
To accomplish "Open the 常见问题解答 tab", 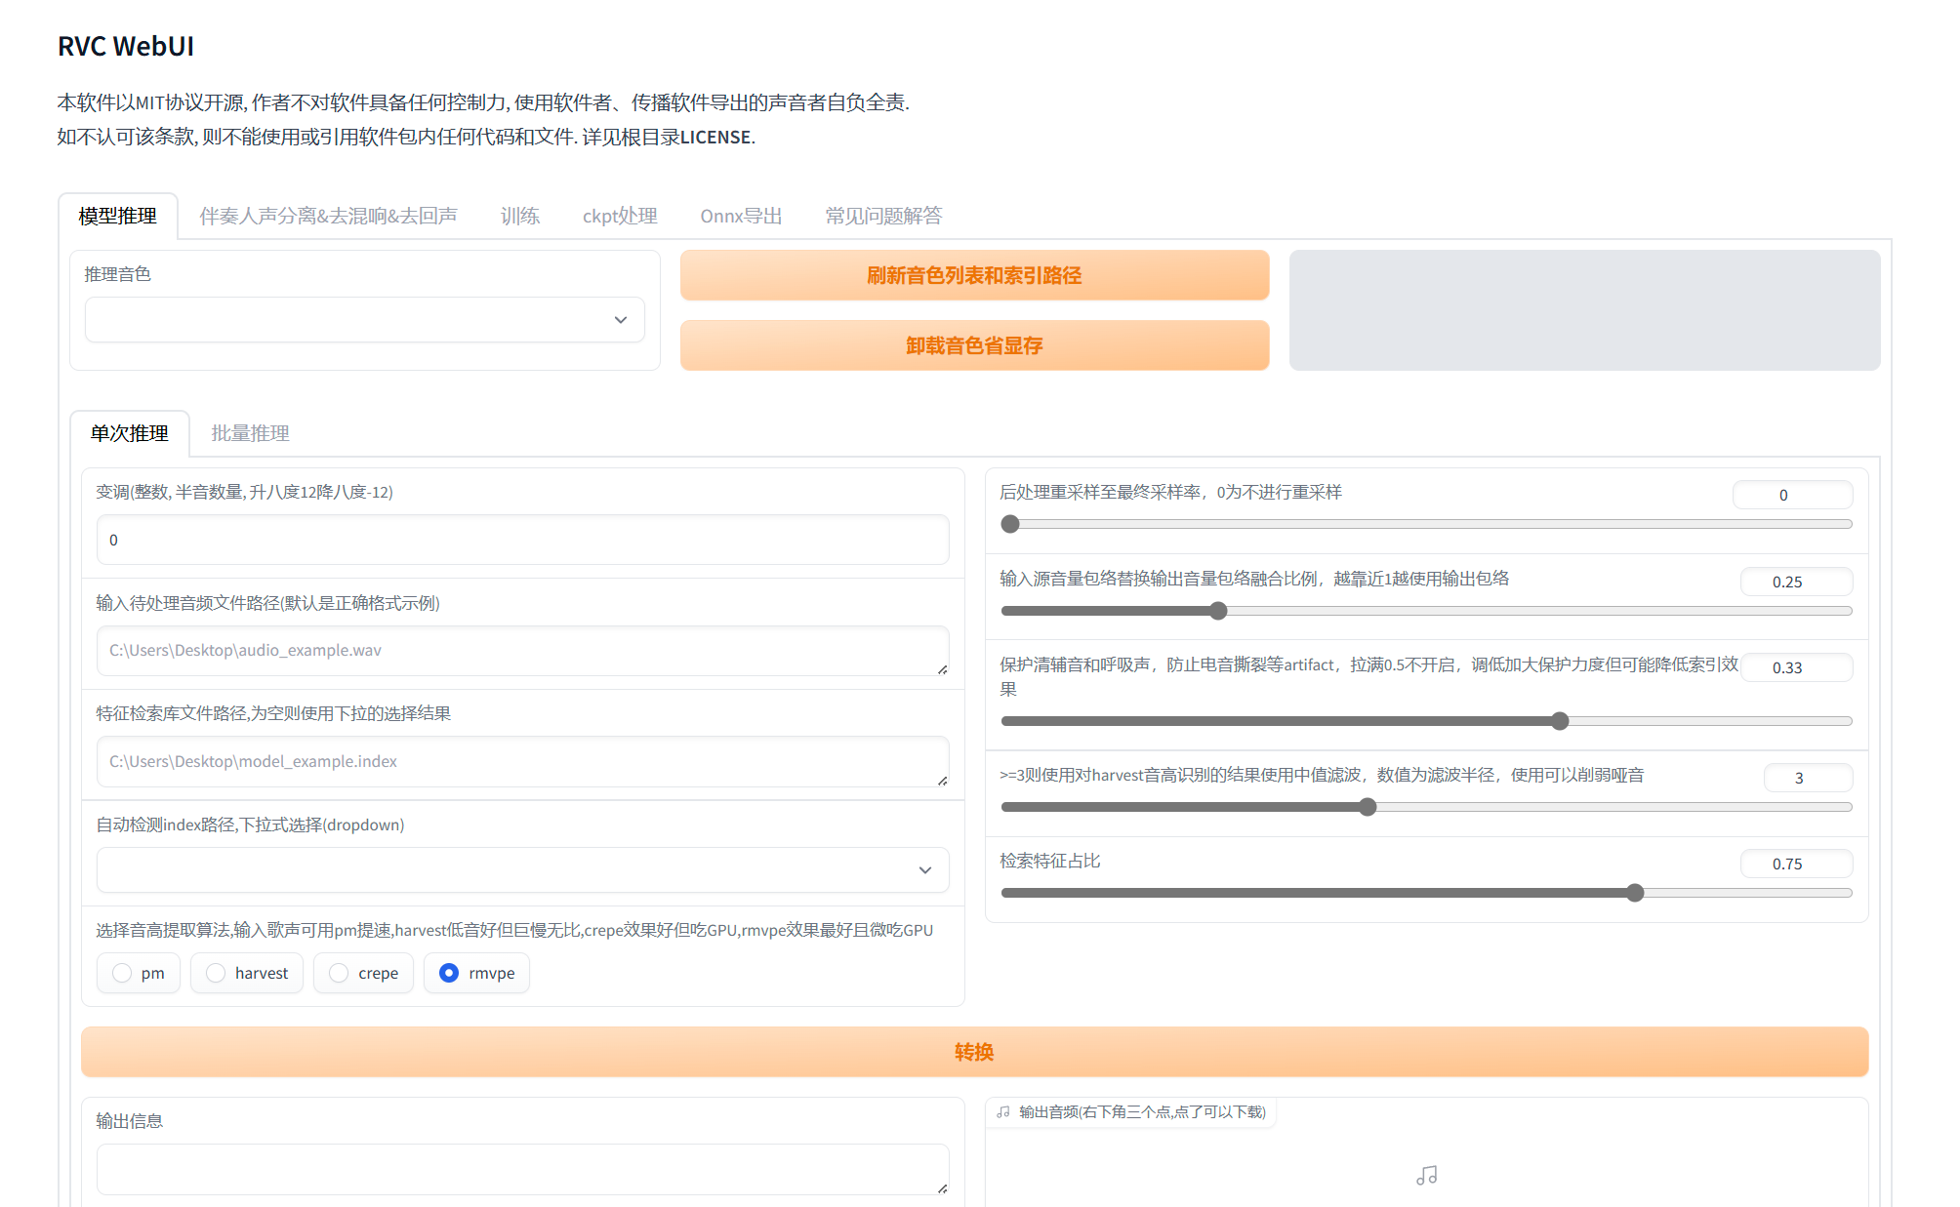I will coord(883,216).
